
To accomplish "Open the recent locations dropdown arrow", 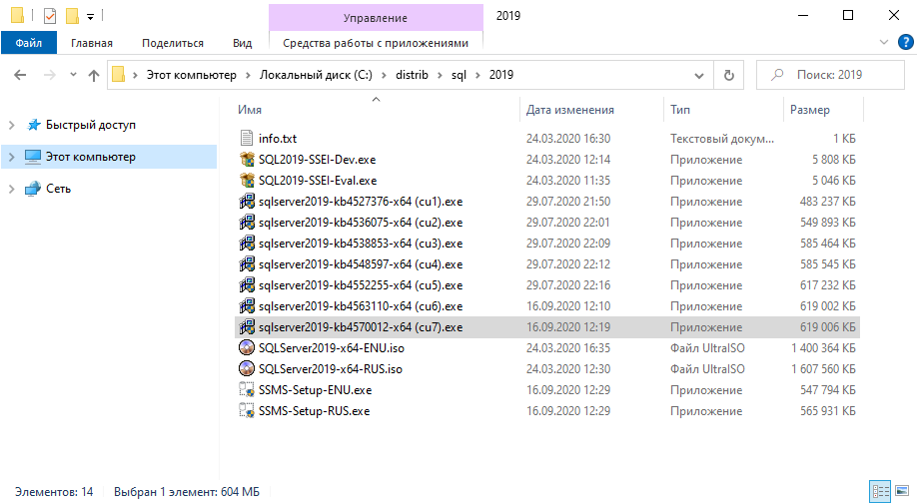I will 73,75.
